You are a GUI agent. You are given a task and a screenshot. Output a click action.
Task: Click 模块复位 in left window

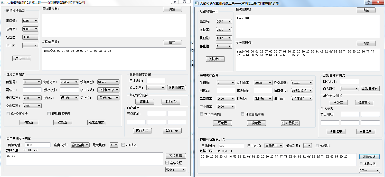coord(171,102)
